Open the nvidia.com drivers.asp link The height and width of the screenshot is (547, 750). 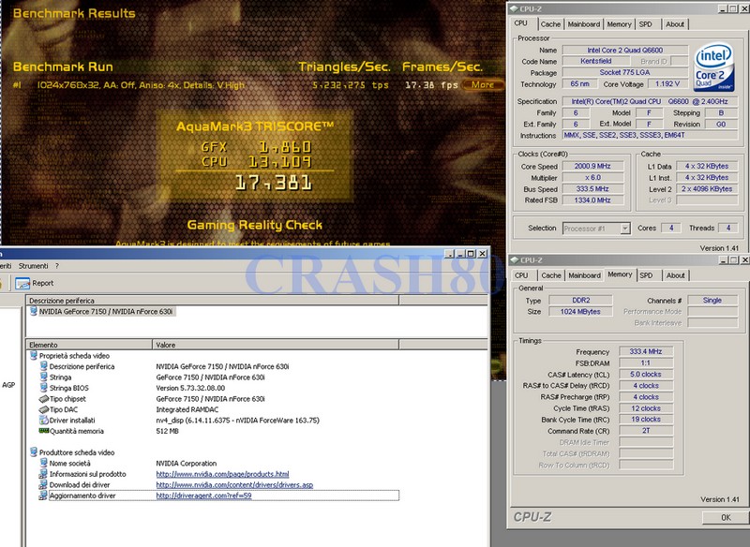[x=234, y=484]
